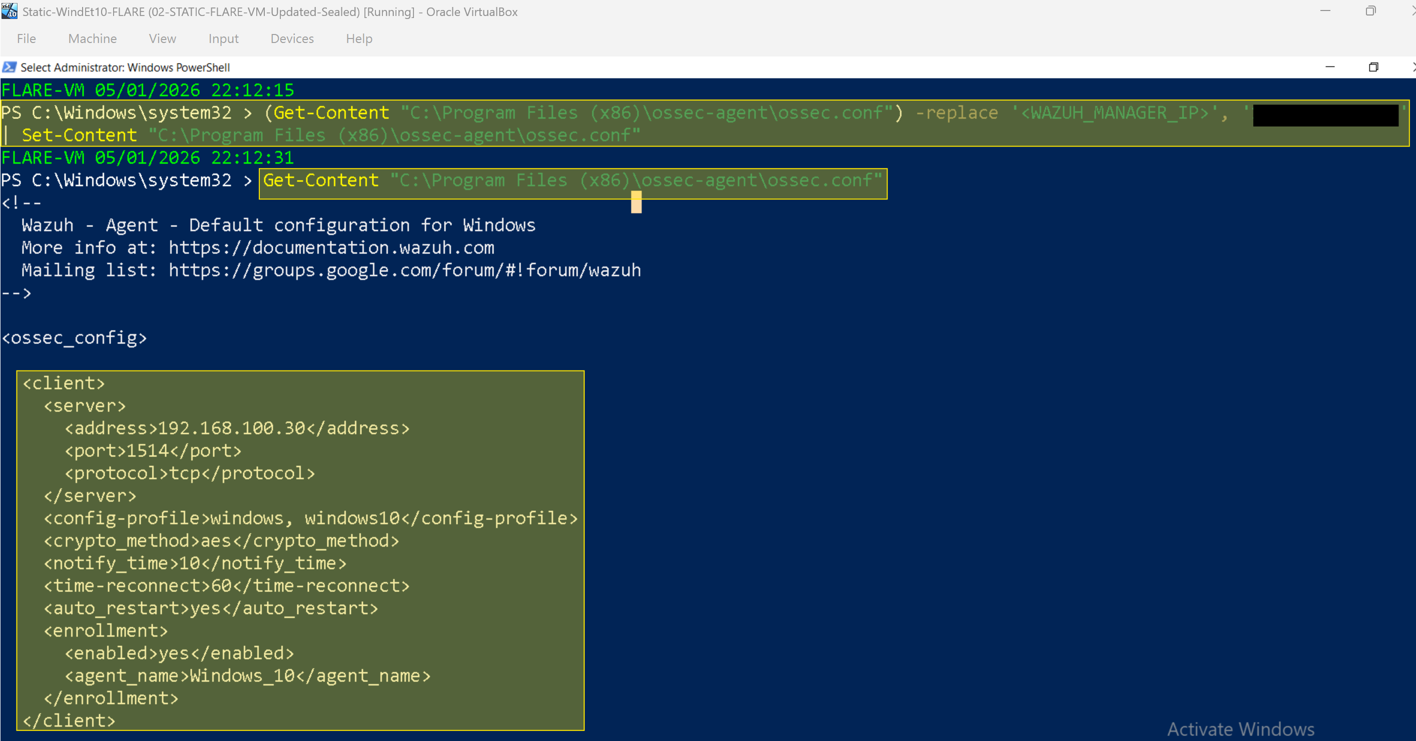Click the '<time-reconnect>60' line
The image size is (1416, 741).
[226, 585]
